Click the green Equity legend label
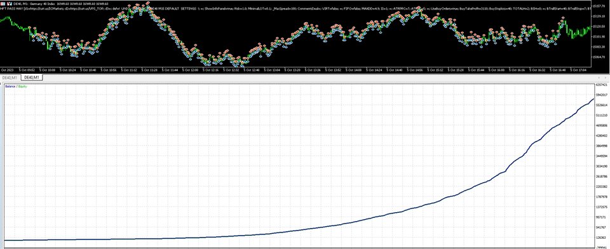 (22, 86)
